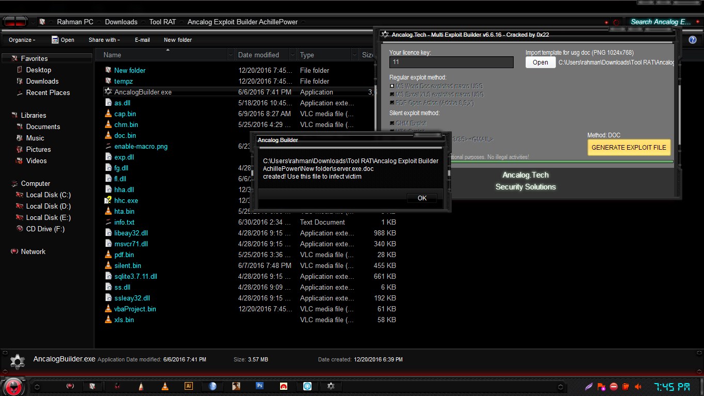
Task: Click the gear icon beside AncalogBuilder.exe in file list
Action: 108,92
